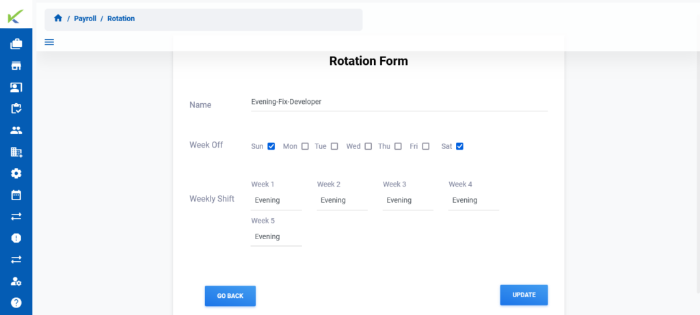Click the GO BACK button

click(230, 296)
